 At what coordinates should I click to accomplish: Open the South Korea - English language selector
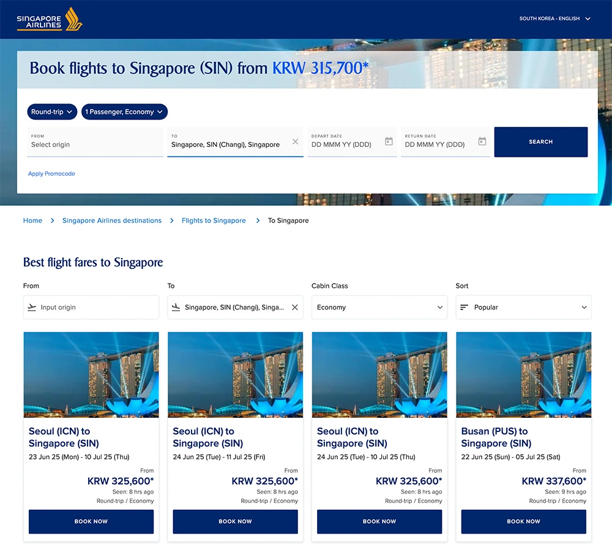click(x=554, y=18)
